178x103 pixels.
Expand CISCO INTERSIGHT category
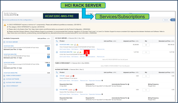coord(4,86)
